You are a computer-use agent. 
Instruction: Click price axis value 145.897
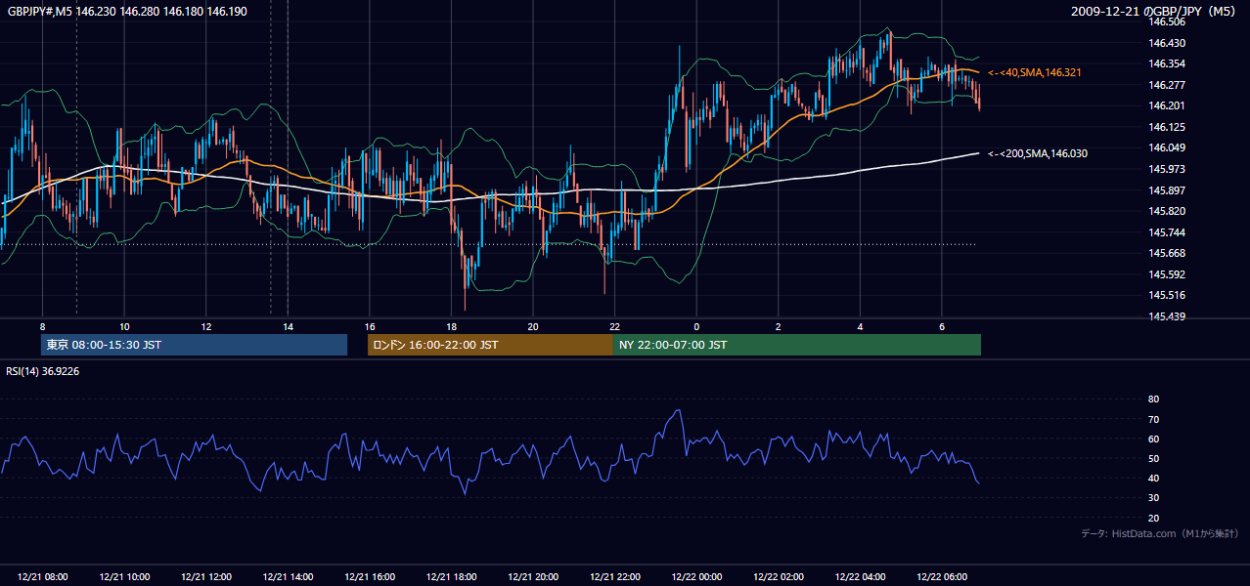click(1167, 190)
